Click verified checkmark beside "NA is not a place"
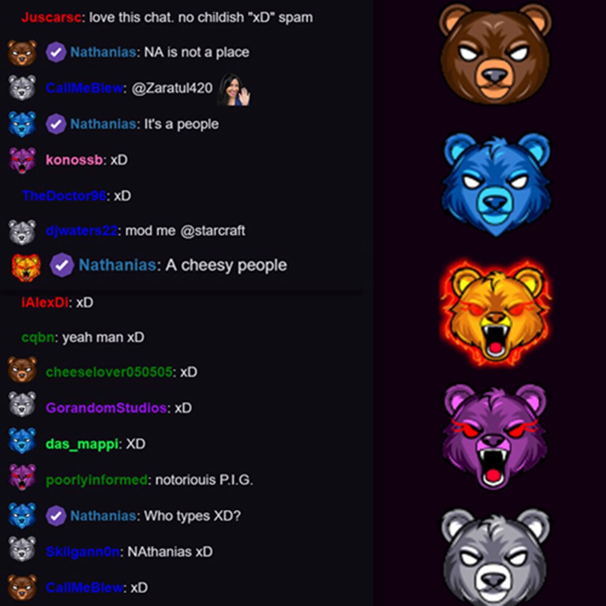Viewport: 606px width, 606px height. click(x=56, y=52)
